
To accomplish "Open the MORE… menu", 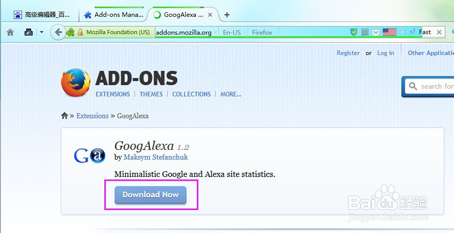I will pos(231,94).
